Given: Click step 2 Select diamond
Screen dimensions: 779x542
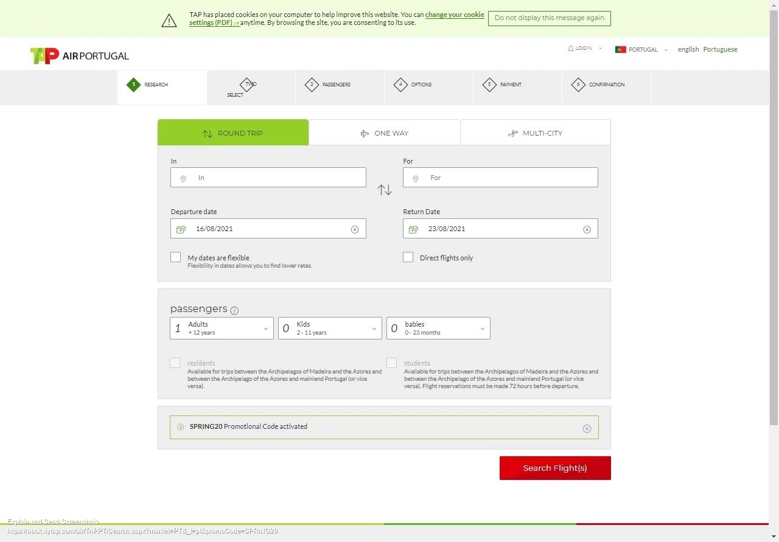Looking at the screenshot, I should tap(246, 85).
